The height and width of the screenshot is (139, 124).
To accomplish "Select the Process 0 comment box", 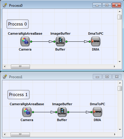I will coord(18,24).
